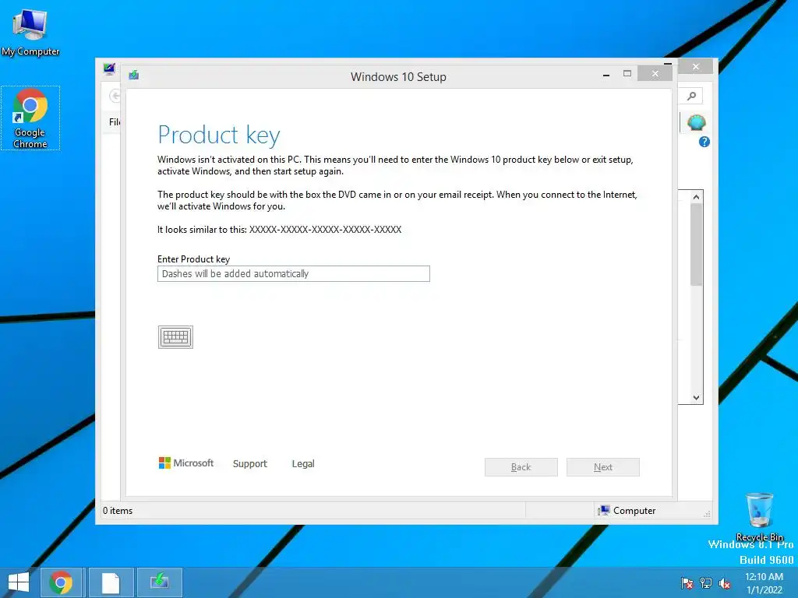Open Chrome from the taskbar
Image resolution: width=798 pixels, height=598 pixels.
(x=61, y=582)
